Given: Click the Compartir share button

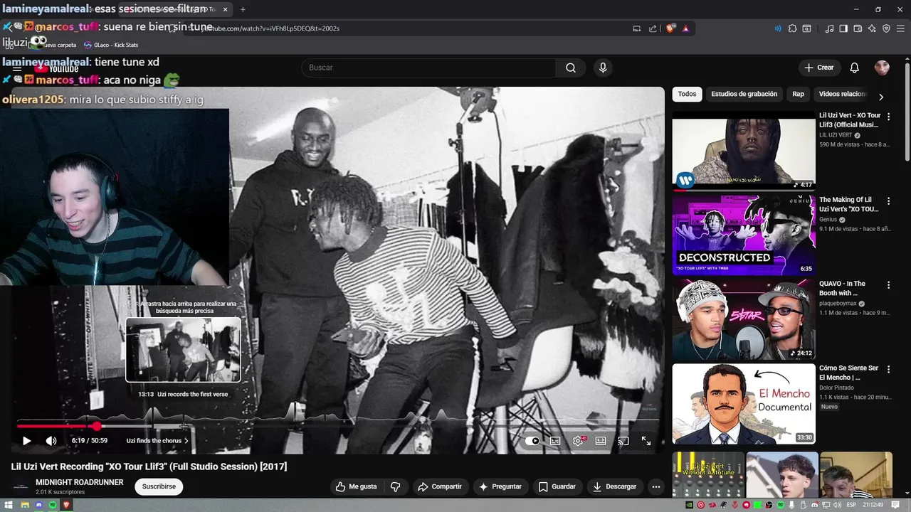Looking at the screenshot, I should 440,486.
